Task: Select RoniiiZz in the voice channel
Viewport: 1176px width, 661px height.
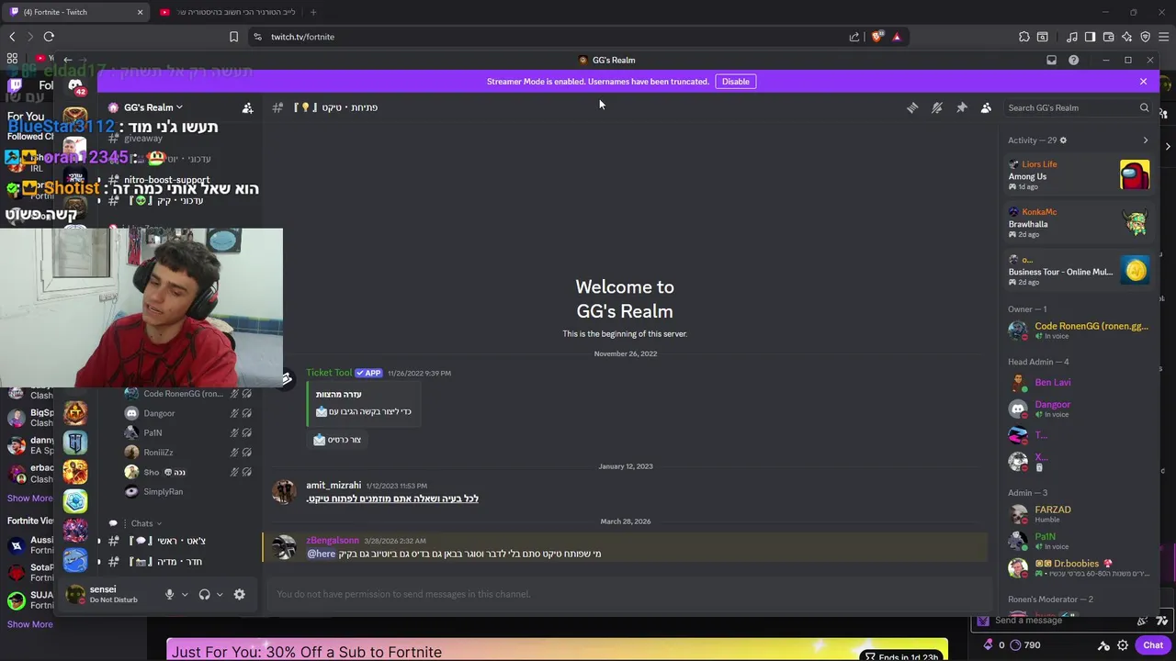Action: (187, 453)
